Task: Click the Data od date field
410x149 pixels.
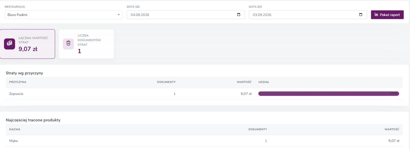Action: click(186, 15)
